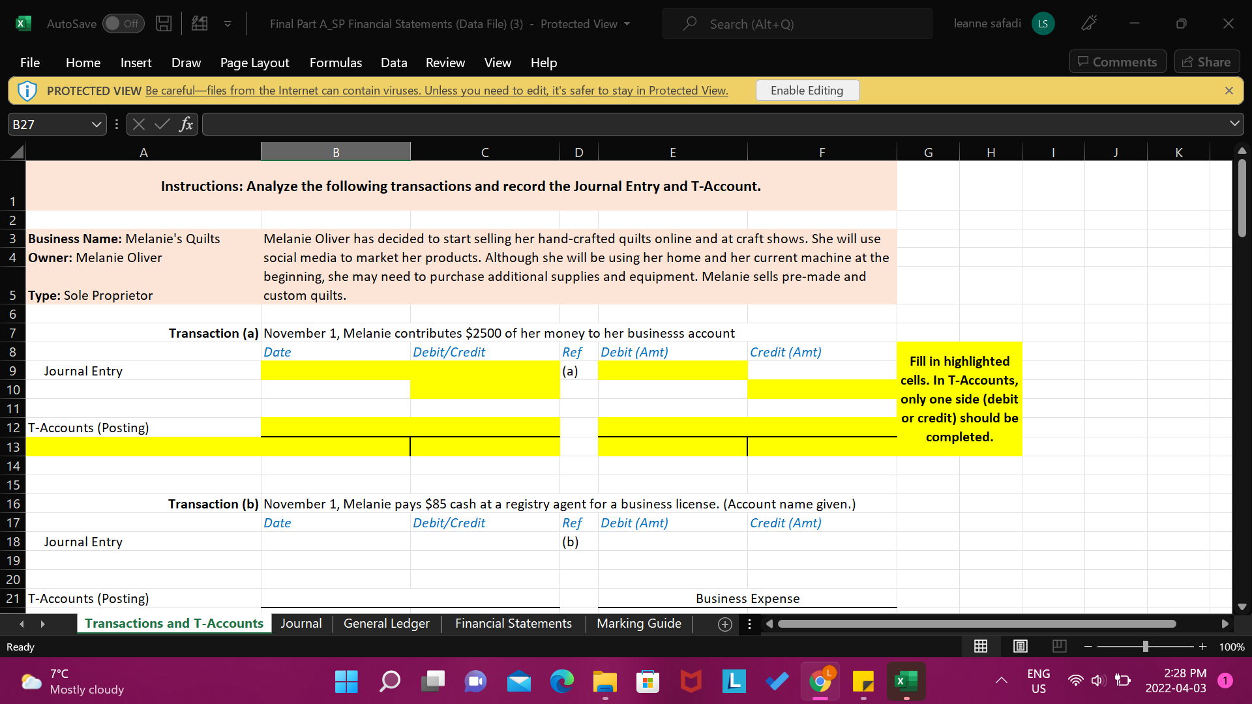Click the Enter checkmark icon on formula bar
This screenshot has height=704, width=1252.
click(162, 124)
